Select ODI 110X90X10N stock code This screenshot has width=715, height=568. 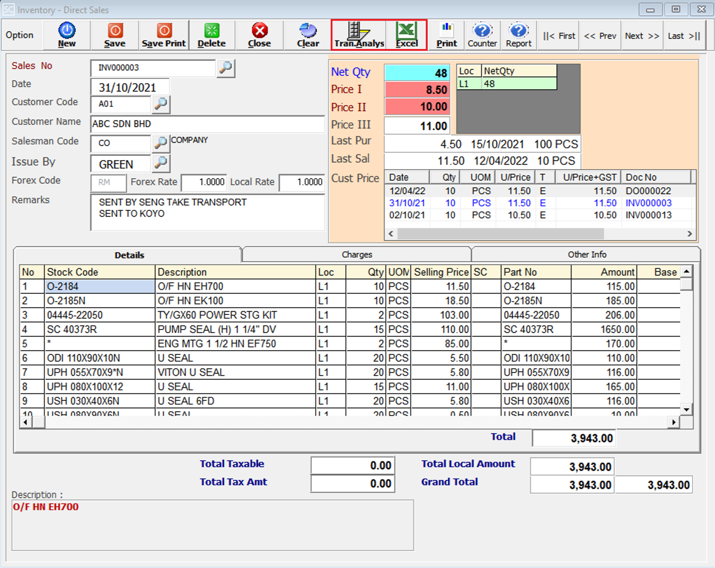tap(100, 358)
